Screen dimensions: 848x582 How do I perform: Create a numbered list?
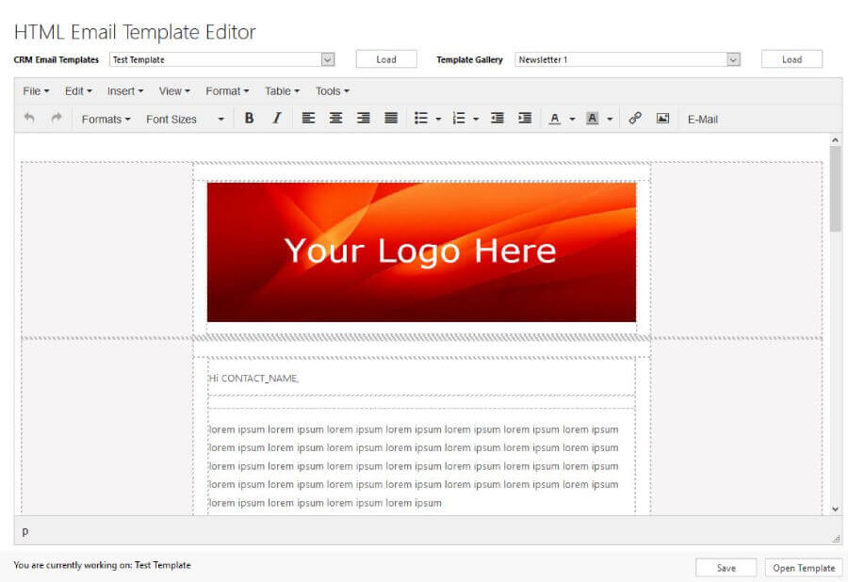tap(459, 118)
